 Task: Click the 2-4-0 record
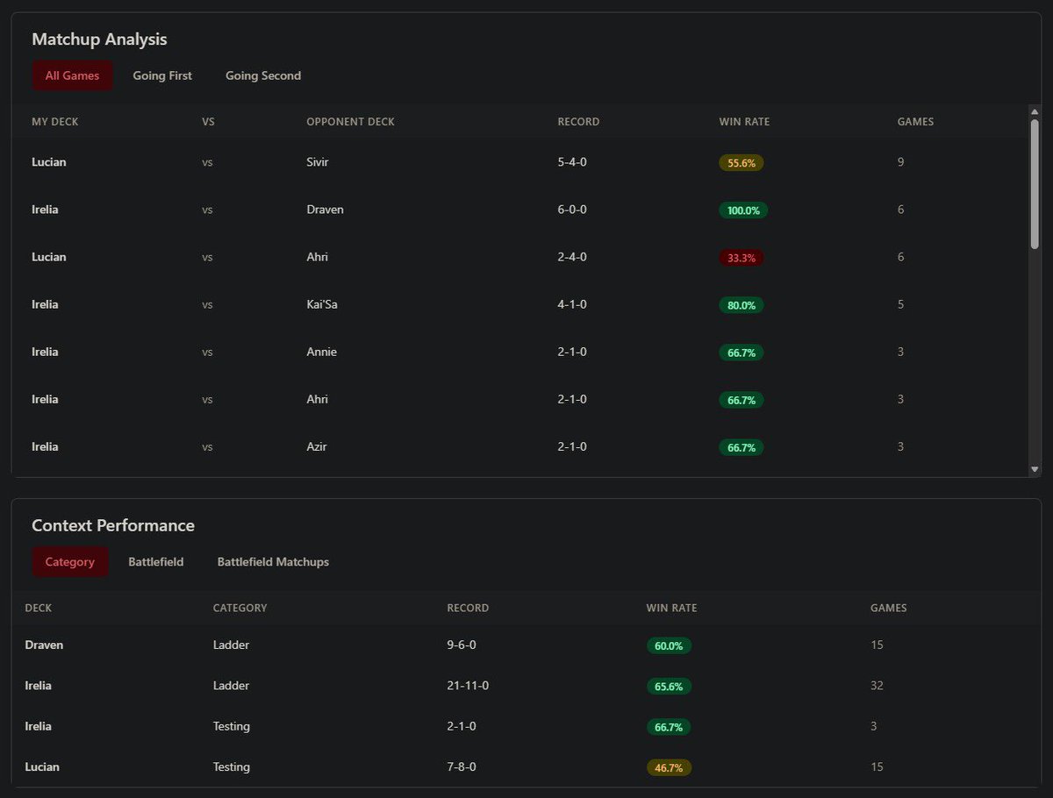[572, 257]
